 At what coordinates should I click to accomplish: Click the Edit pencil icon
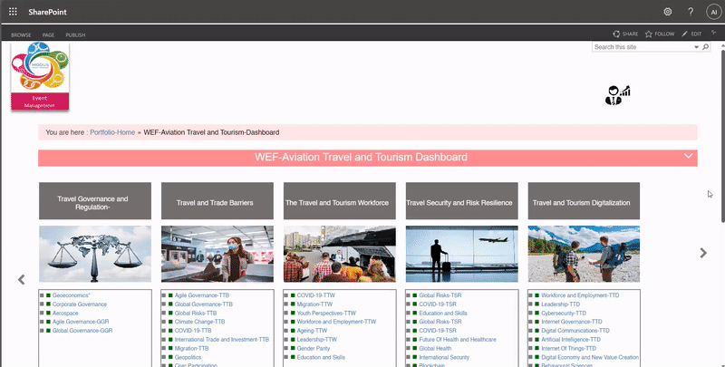click(x=685, y=34)
